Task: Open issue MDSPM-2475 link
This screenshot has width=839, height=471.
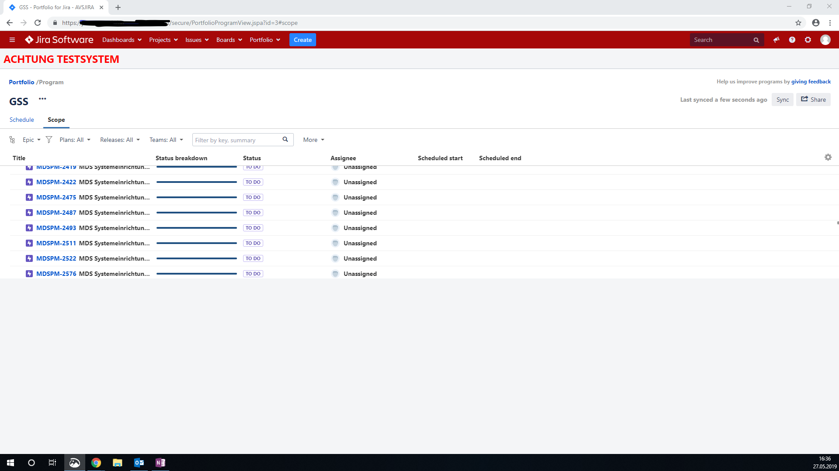Action: [x=56, y=197]
